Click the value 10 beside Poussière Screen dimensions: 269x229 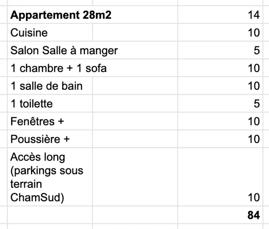[223, 139]
